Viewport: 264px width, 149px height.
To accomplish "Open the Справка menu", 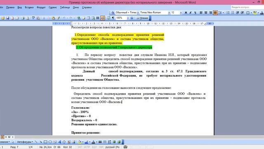I will click(x=87, y=7).
